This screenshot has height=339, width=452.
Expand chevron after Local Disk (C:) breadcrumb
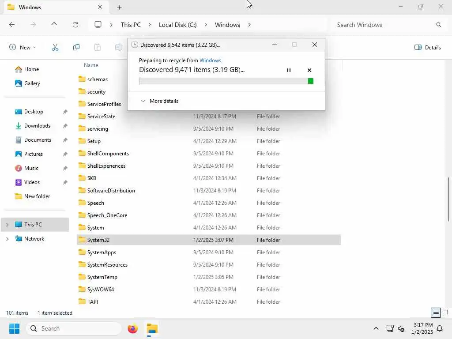point(206,25)
